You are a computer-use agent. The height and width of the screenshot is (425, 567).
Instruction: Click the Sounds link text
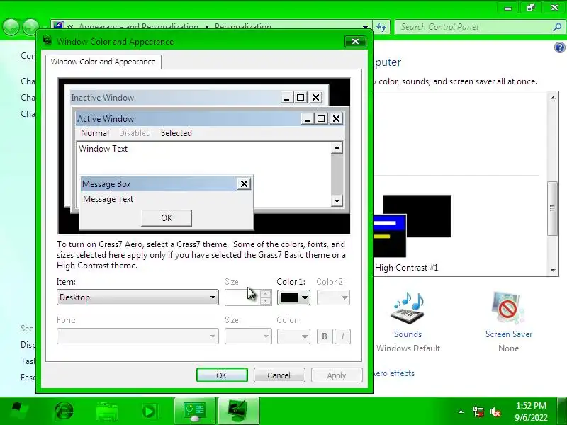(408, 334)
